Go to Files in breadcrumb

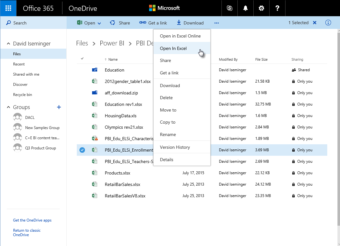coord(82,43)
